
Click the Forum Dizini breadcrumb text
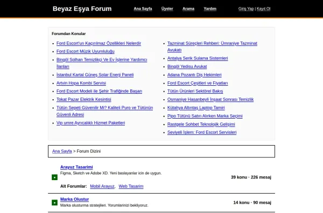click(x=89, y=152)
